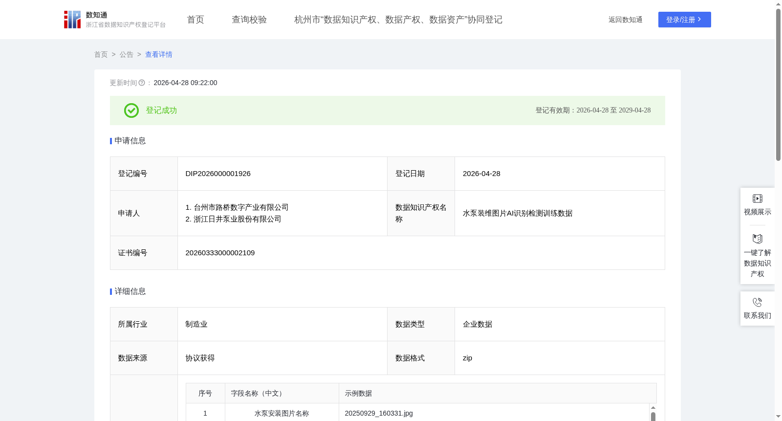The width and height of the screenshot is (782, 421).
Task: Click the page vertical scrollbar thumb
Action: pyautogui.click(x=778, y=84)
